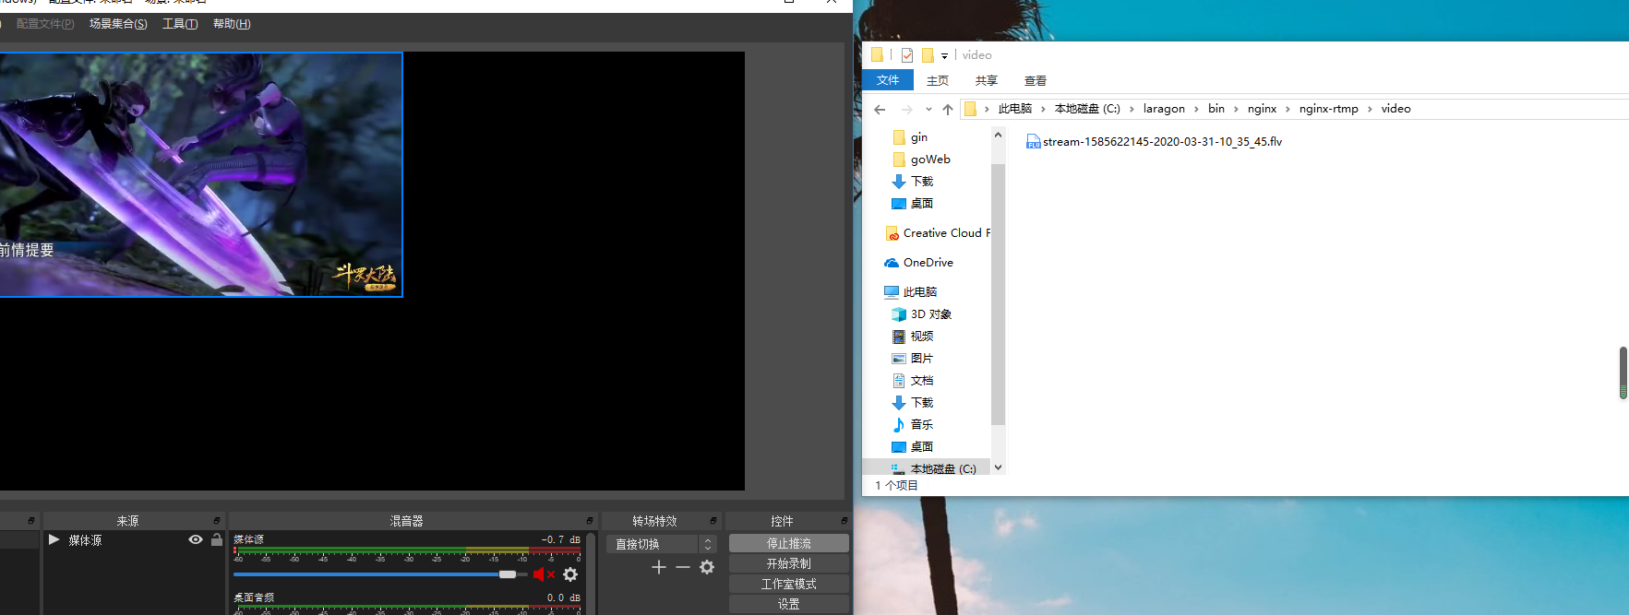Toggle visibility eye of 媒体源 source
Viewport: 1629px width, 615px height.
pos(196,539)
